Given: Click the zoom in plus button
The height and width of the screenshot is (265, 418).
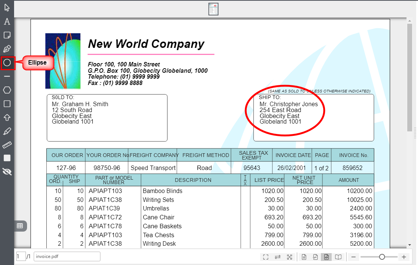Looking at the screenshot, I should tap(404, 257).
